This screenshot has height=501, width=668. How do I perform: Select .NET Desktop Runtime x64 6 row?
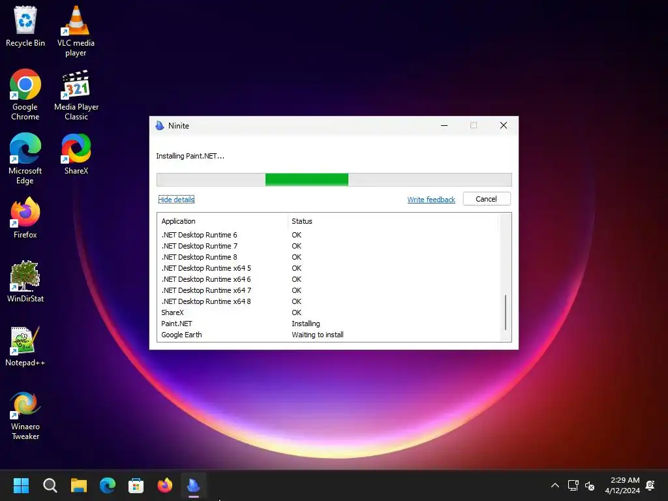tap(327, 279)
